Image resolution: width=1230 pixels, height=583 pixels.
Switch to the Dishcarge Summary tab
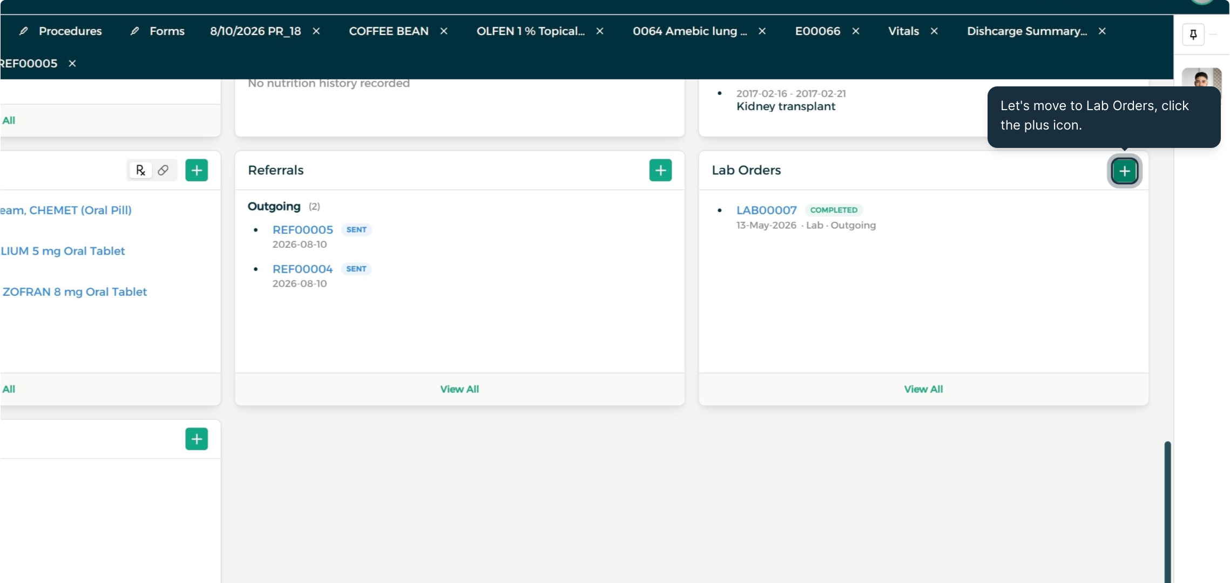(x=1027, y=31)
